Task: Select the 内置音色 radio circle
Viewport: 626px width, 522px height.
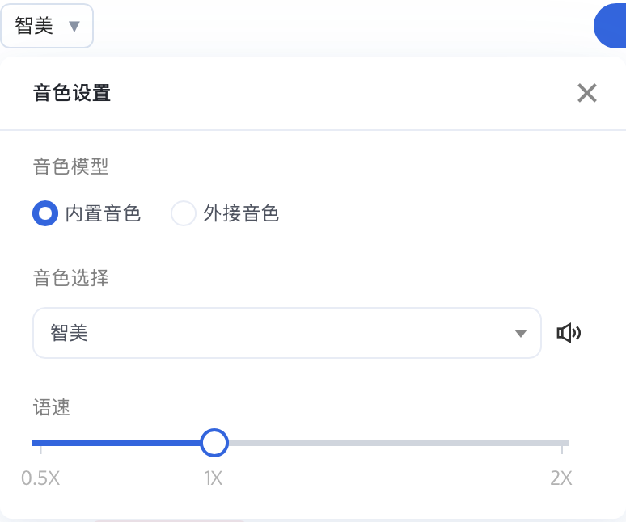Action: (x=45, y=213)
